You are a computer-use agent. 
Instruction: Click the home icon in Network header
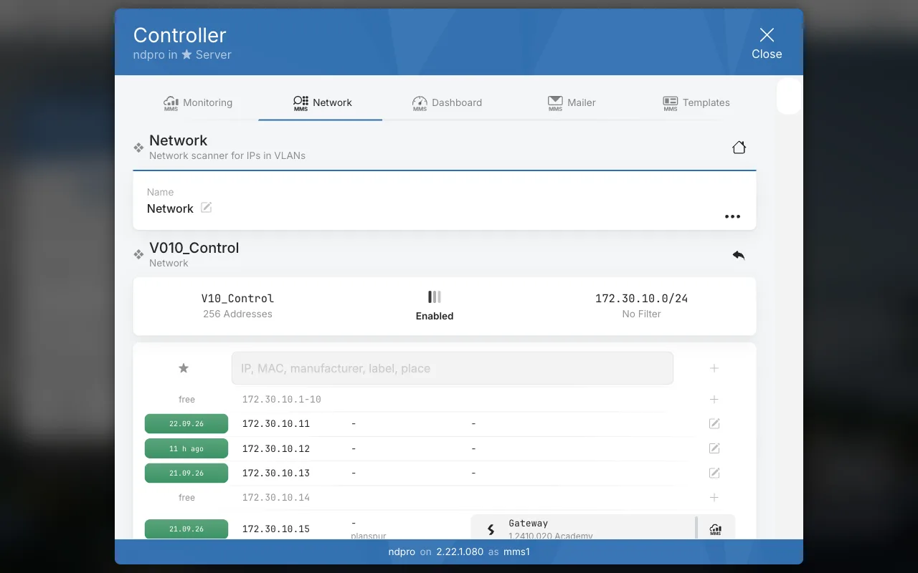tap(739, 148)
